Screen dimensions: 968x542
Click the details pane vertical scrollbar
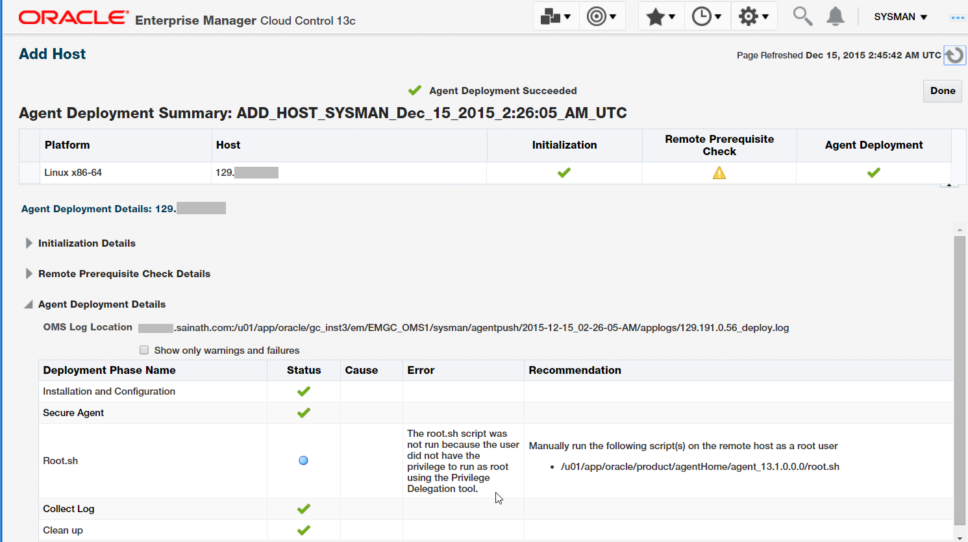click(x=960, y=380)
